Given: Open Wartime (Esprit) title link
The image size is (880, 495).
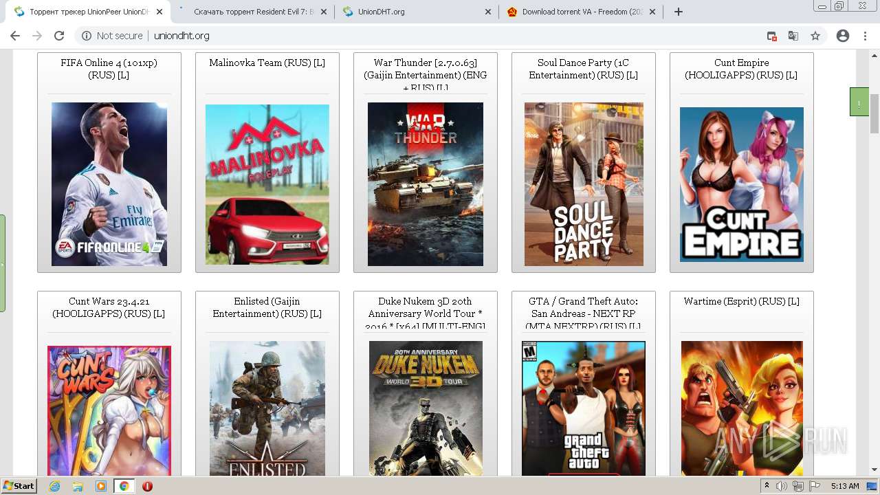Looking at the screenshot, I should coord(741,301).
